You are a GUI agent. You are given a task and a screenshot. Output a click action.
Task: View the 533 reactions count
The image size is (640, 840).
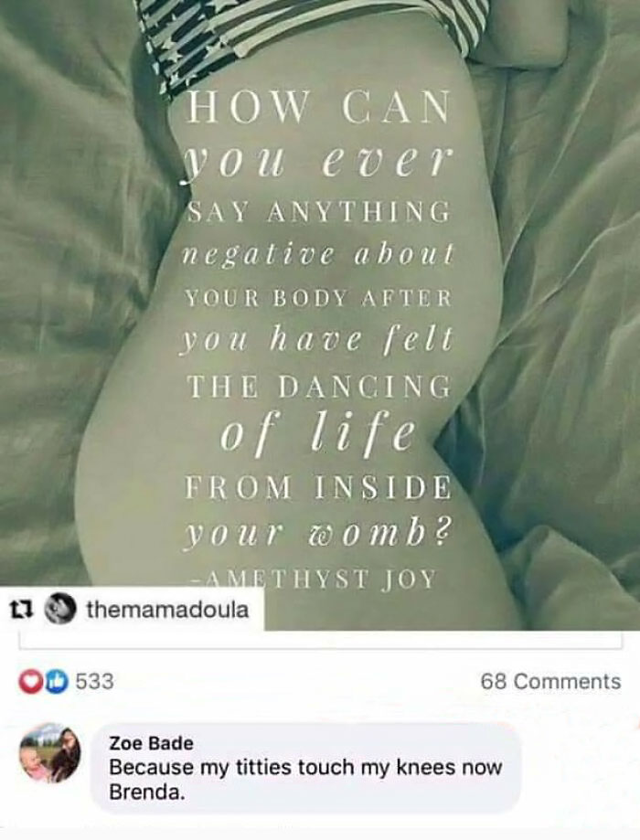coord(94,682)
